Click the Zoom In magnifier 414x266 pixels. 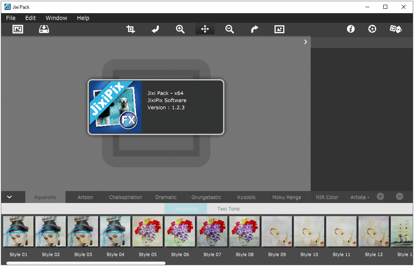180,29
